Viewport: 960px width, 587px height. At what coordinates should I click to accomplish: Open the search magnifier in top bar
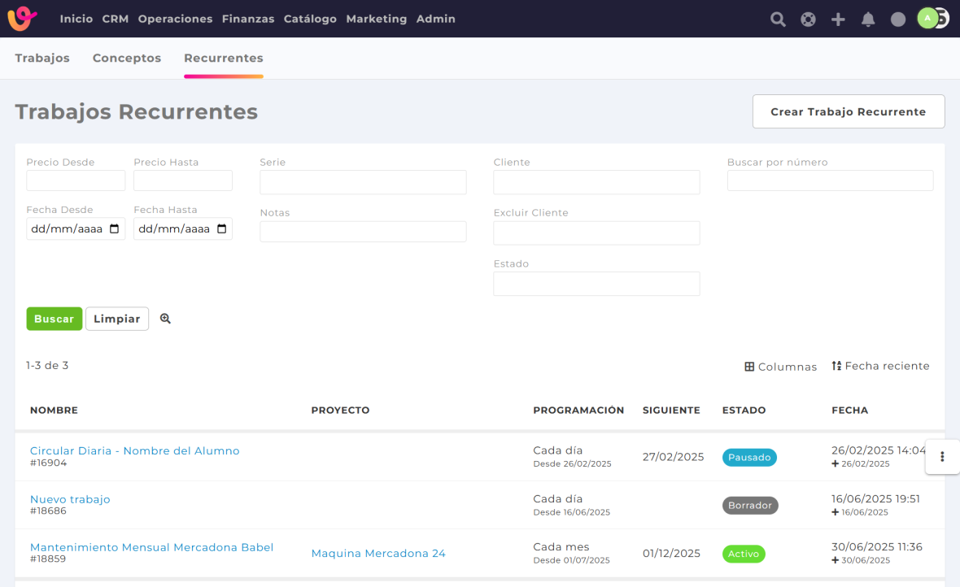point(778,20)
